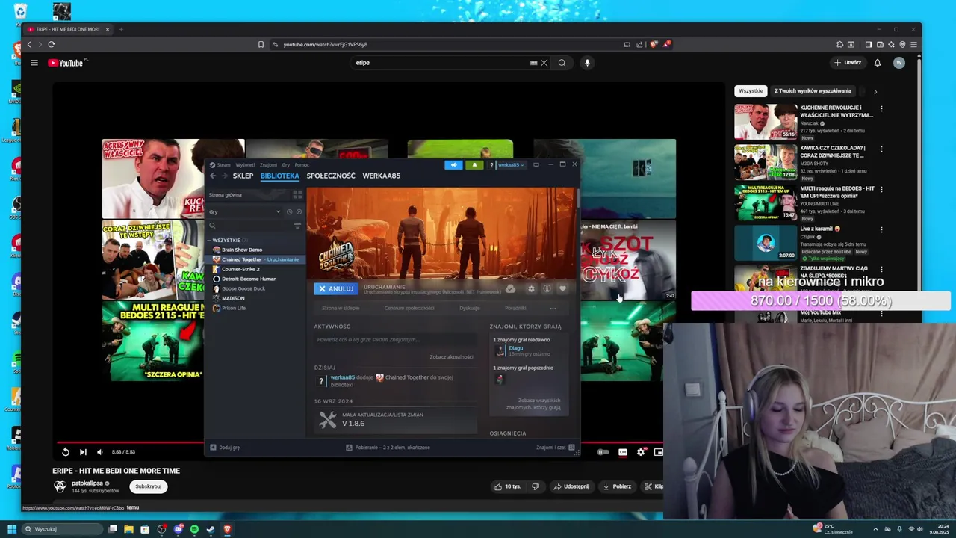
Task: Open the Steam menu in the title bar
Action: coord(223,165)
